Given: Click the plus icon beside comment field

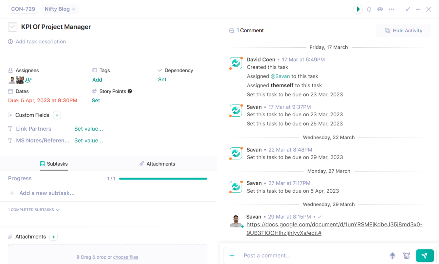Looking at the screenshot, I should (x=232, y=256).
